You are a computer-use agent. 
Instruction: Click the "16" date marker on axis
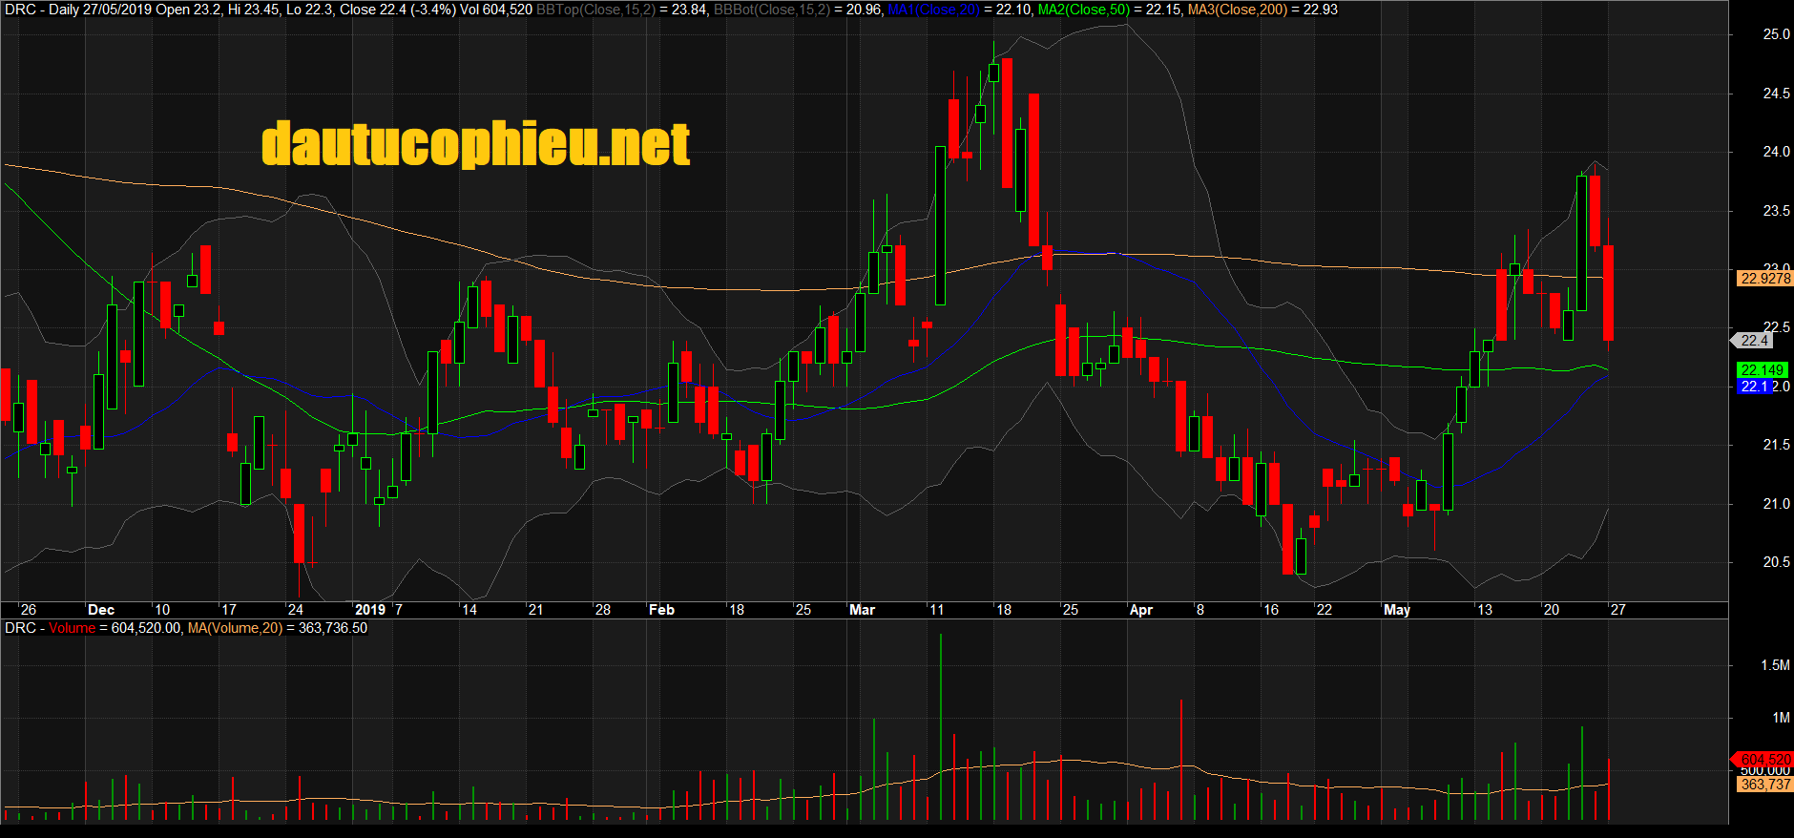coord(1271,610)
